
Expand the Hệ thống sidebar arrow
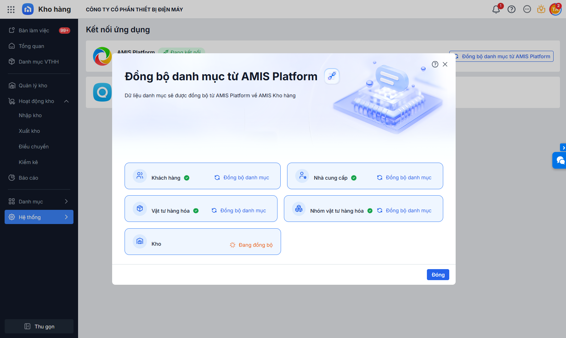tap(66, 217)
